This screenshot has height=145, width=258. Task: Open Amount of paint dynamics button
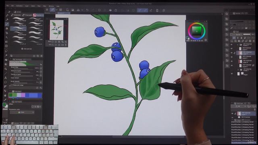coord(41,72)
